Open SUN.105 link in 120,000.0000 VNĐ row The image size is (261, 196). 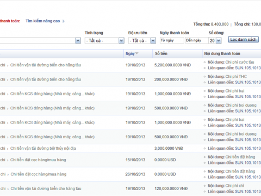click(x=248, y=192)
